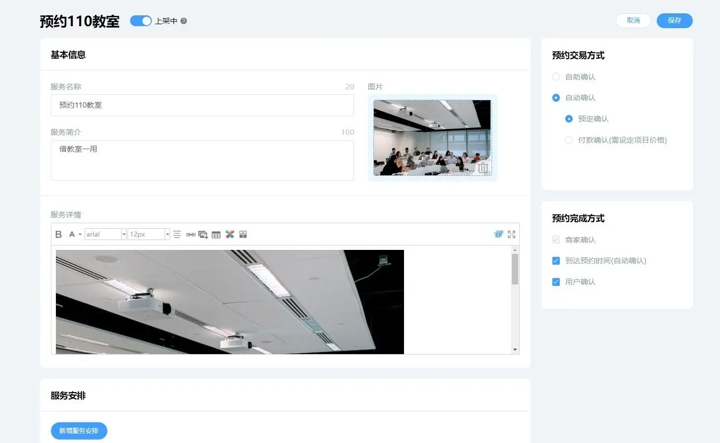Toggle bold formatting in the editor
Image resolution: width=720 pixels, height=443 pixels.
(x=58, y=235)
